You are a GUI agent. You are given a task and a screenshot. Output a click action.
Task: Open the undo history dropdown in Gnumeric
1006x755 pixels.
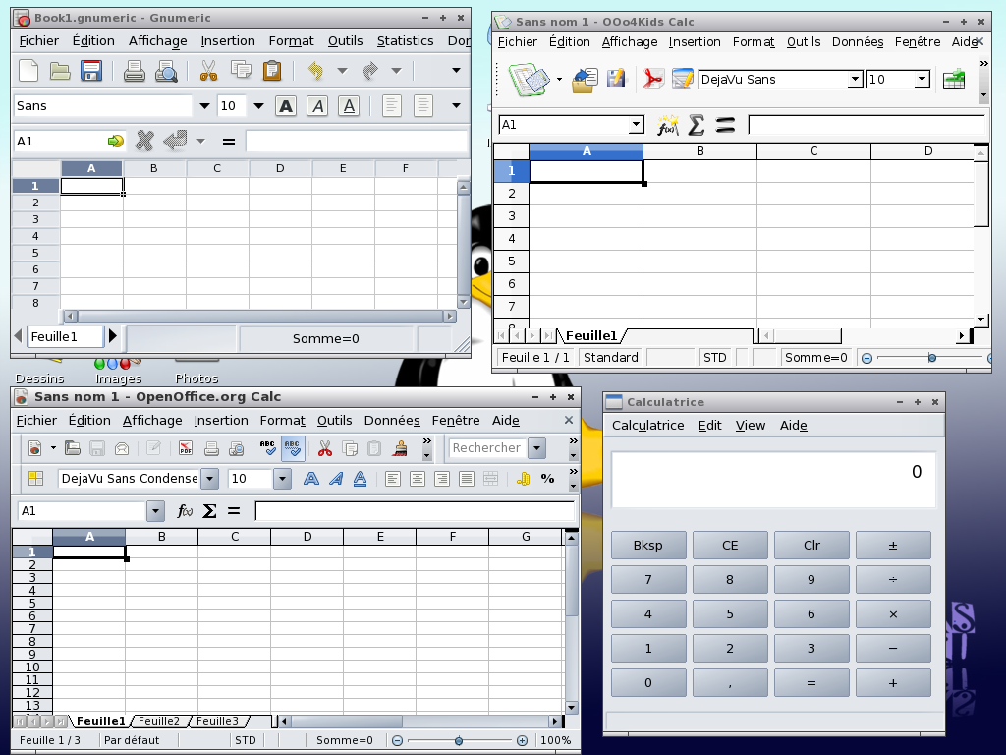coord(342,70)
